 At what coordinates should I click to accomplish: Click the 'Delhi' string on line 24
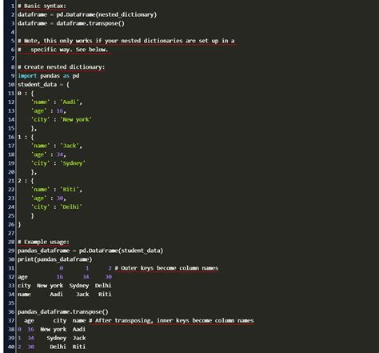click(x=71, y=207)
